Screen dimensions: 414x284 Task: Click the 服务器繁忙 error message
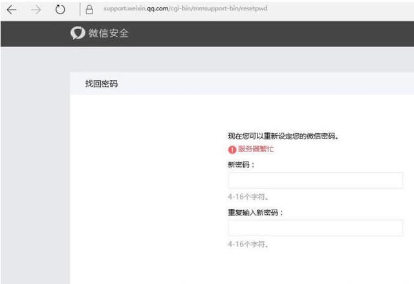[256, 149]
